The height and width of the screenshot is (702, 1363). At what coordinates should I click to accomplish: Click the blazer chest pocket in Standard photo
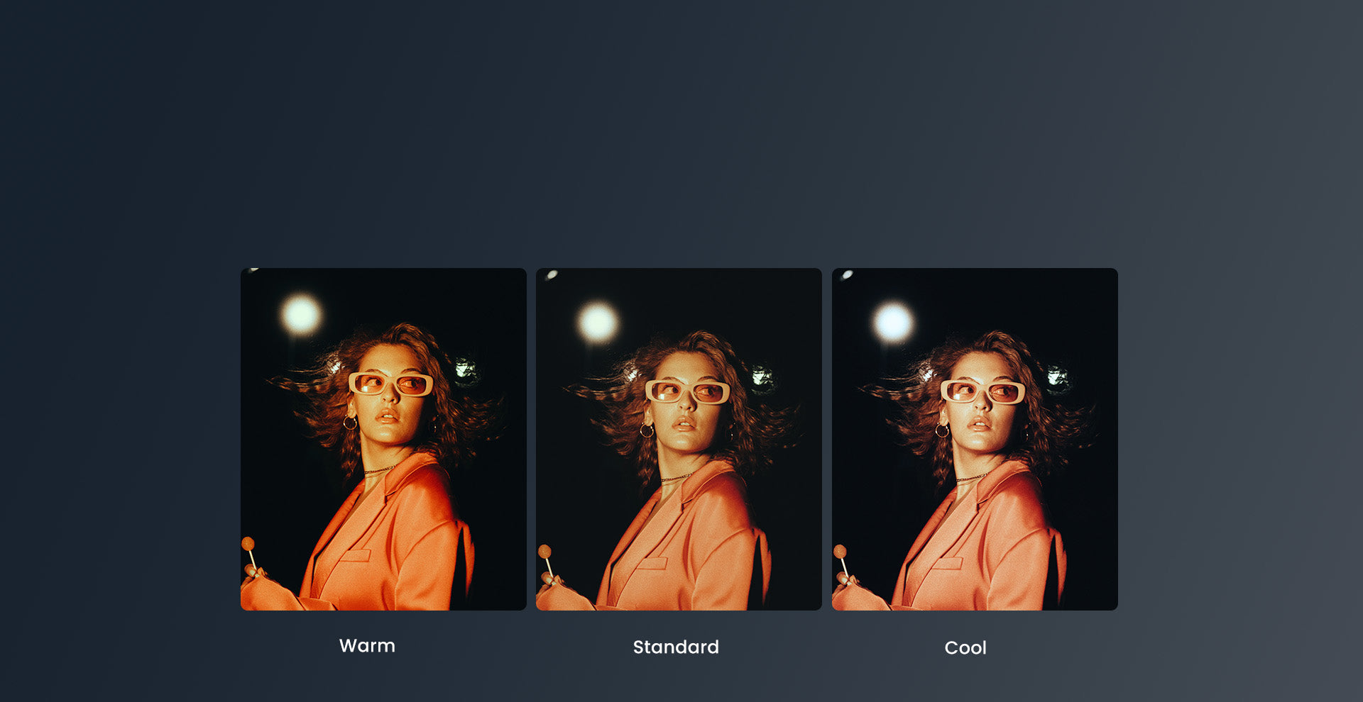[653, 563]
